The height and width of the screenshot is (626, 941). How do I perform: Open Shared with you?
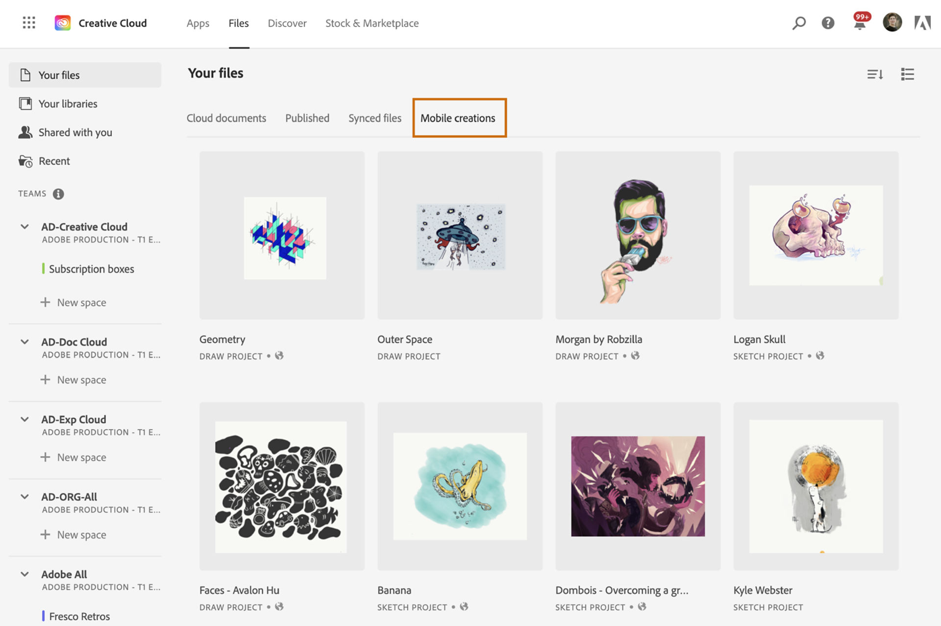(x=75, y=132)
